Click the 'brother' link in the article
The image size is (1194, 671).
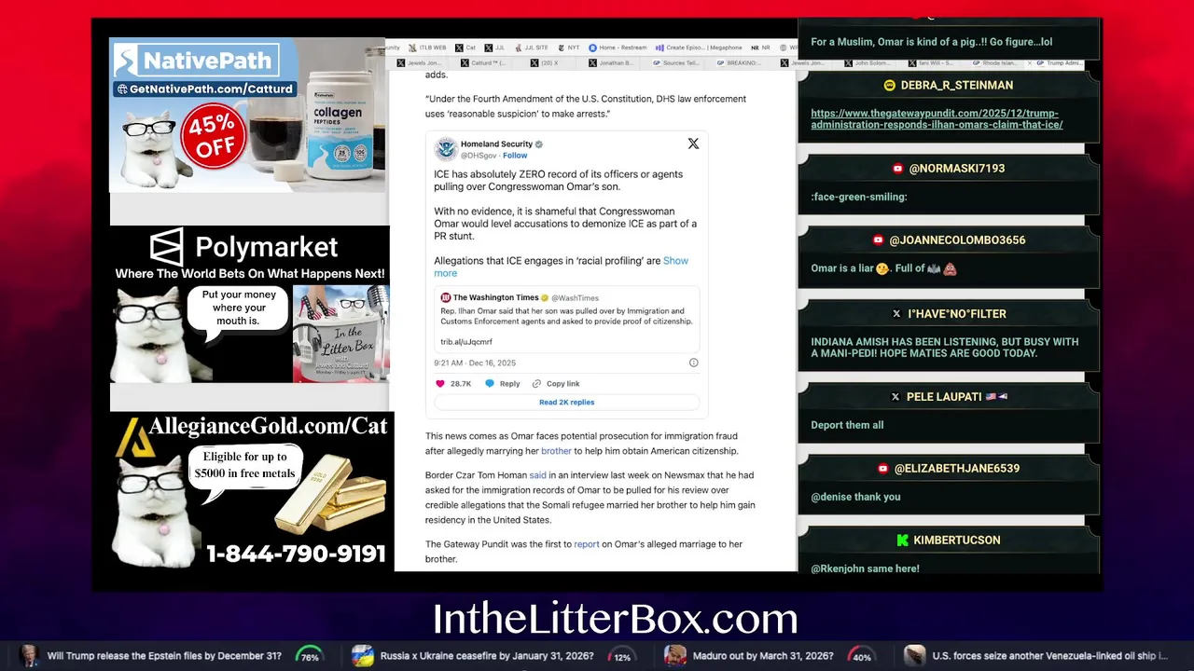click(x=557, y=451)
